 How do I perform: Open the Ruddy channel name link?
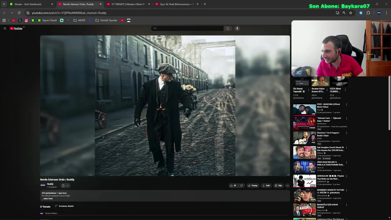pos(50,184)
